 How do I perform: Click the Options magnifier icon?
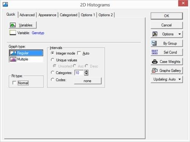pos(155,34)
